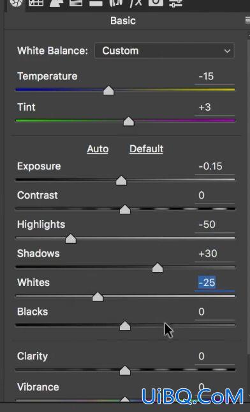Open the Presets sliders panel icon
This screenshot has height=412, width=250.
[175, 3]
